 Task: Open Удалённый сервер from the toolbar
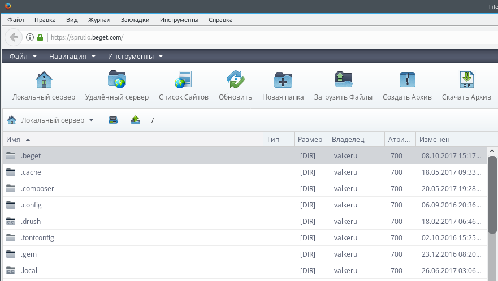pyautogui.click(x=117, y=80)
